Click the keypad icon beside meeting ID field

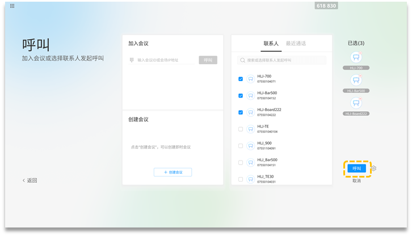click(132, 60)
